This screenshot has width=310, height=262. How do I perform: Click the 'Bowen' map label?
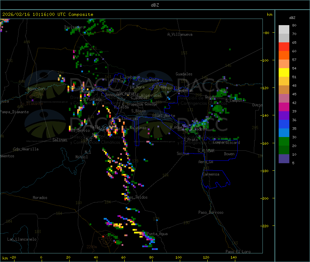coord(229,154)
